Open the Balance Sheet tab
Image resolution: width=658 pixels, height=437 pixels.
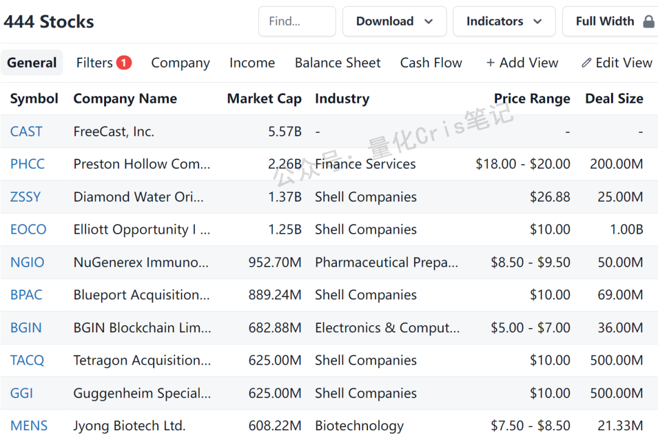click(x=338, y=63)
